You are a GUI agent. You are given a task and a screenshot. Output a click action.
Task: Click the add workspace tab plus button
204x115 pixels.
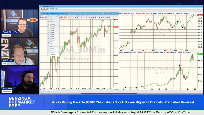tap(51, 91)
